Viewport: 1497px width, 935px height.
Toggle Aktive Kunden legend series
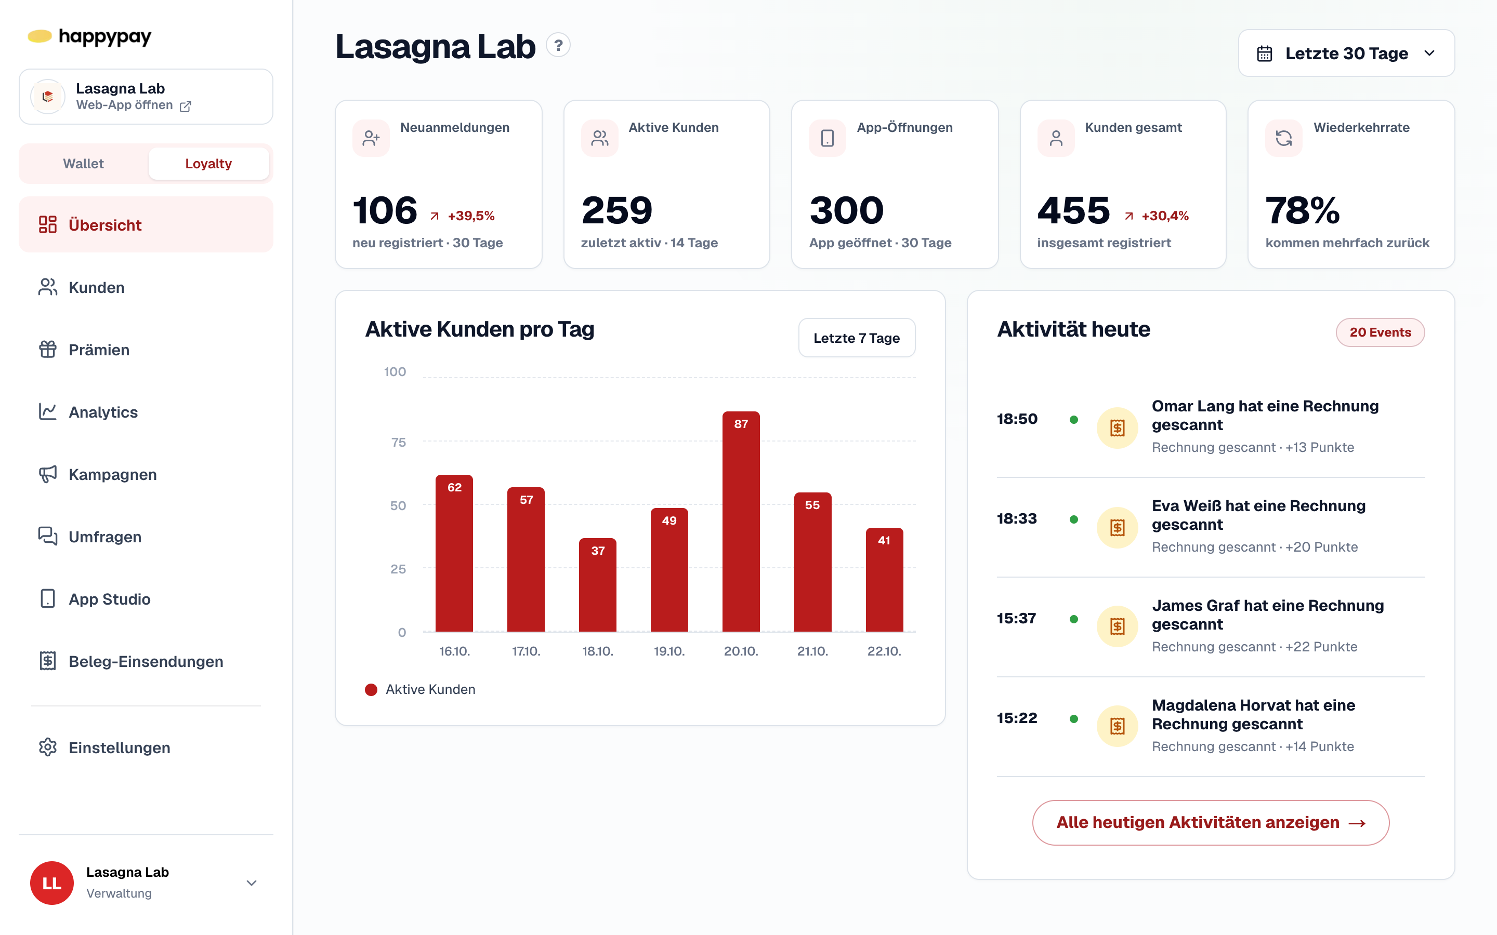[420, 689]
